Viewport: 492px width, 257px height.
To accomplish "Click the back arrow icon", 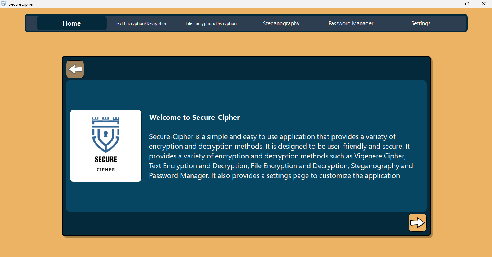I will tap(75, 69).
